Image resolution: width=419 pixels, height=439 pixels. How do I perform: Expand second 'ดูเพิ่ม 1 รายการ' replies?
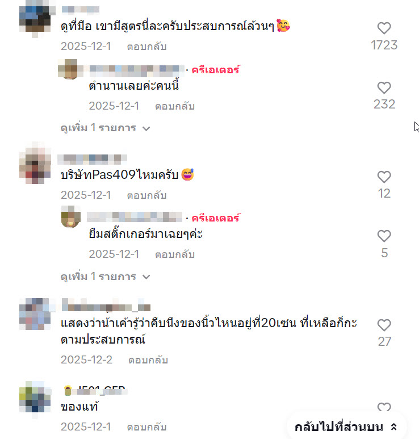pyautogui.click(x=105, y=277)
